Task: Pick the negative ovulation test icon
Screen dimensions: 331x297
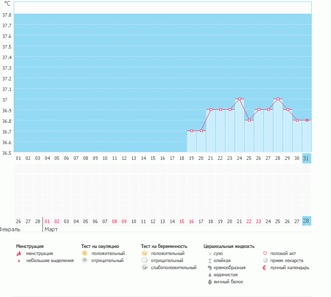Action: (x=85, y=261)
